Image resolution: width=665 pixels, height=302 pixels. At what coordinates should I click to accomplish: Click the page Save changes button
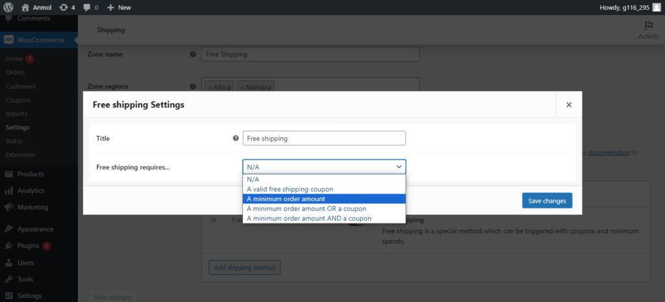pos(112,297)
